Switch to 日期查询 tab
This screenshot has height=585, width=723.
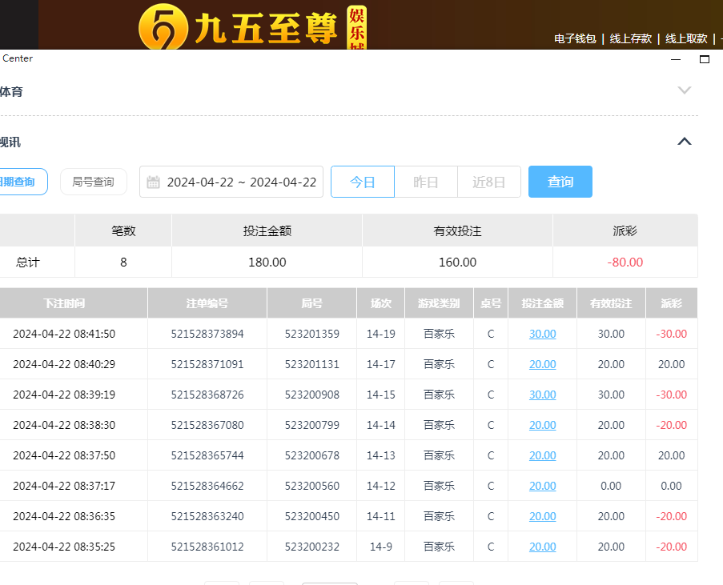(19, 182)
